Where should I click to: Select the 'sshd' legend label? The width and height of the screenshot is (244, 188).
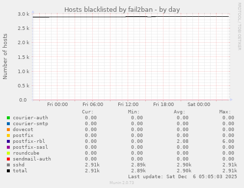(19, 165)
